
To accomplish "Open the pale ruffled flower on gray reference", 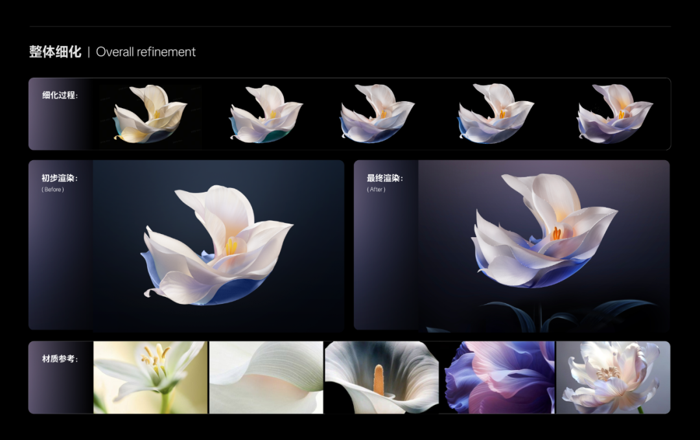I will pyautogui.click(x=613, y=378).
